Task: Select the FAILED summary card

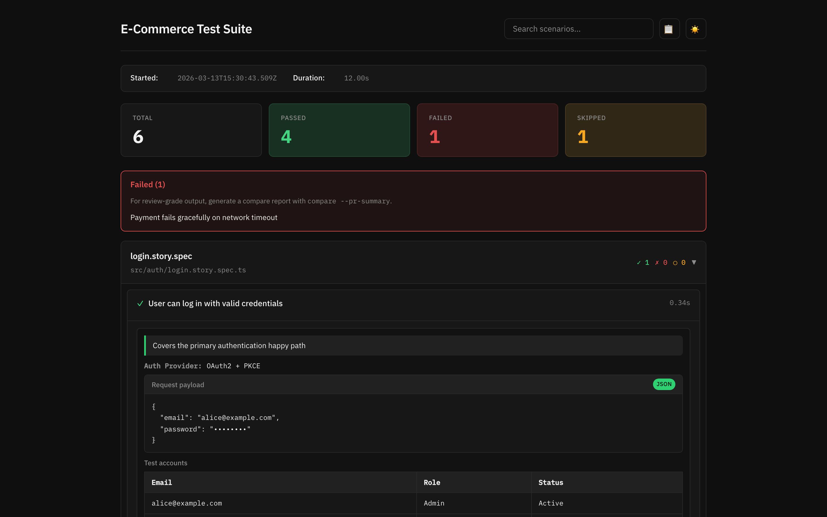Action: click(487, 130)
